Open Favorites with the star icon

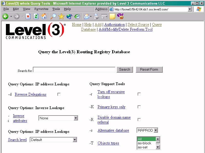pyautogui.click(x=61, y=17)
